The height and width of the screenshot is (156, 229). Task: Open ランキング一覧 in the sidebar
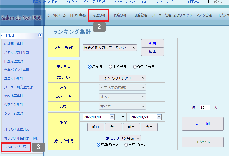coord(15,147)
